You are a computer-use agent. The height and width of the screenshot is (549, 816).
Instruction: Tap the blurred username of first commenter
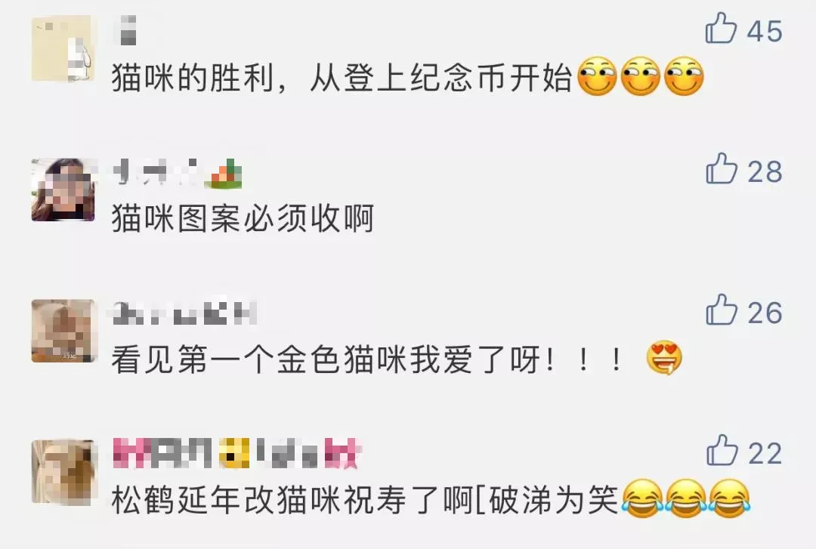pos(128,29)
